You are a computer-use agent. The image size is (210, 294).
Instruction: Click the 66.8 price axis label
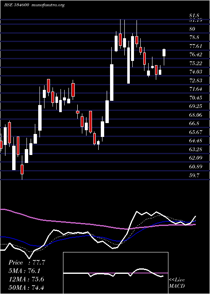(x=194, y=123)
